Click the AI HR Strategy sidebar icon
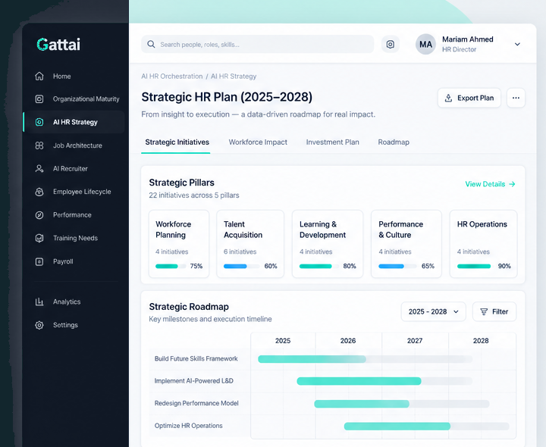This screenshot has height=447, width=546. pyautogui.click(x=39, y=122)
